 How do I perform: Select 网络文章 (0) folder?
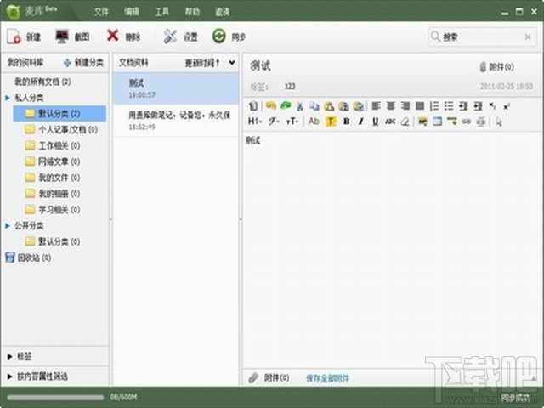(x=53, y=161)
